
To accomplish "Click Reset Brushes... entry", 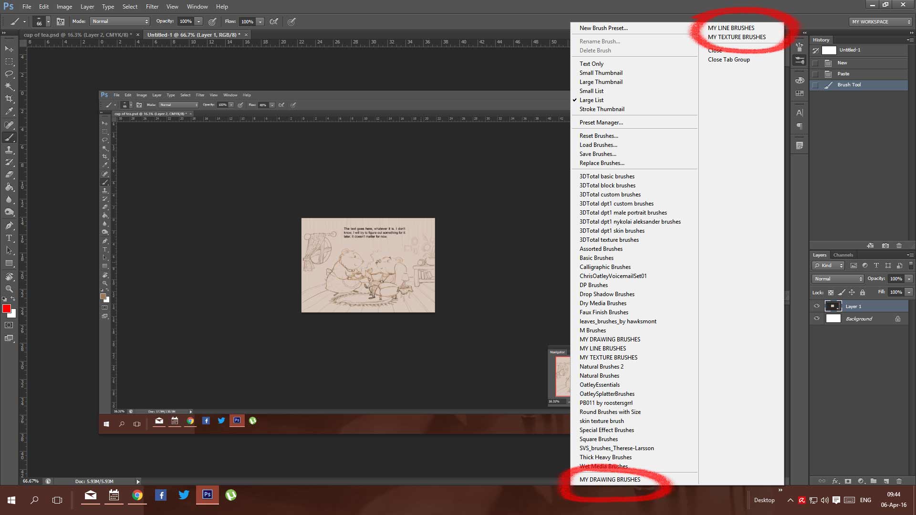I will 599,136.
